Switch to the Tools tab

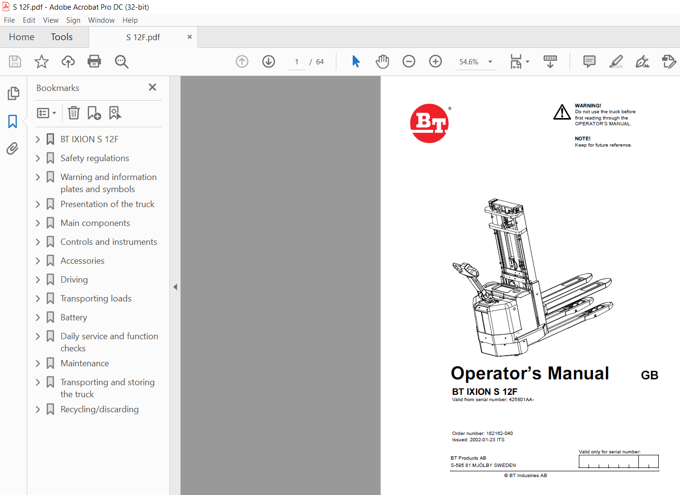tap(61, 37)
